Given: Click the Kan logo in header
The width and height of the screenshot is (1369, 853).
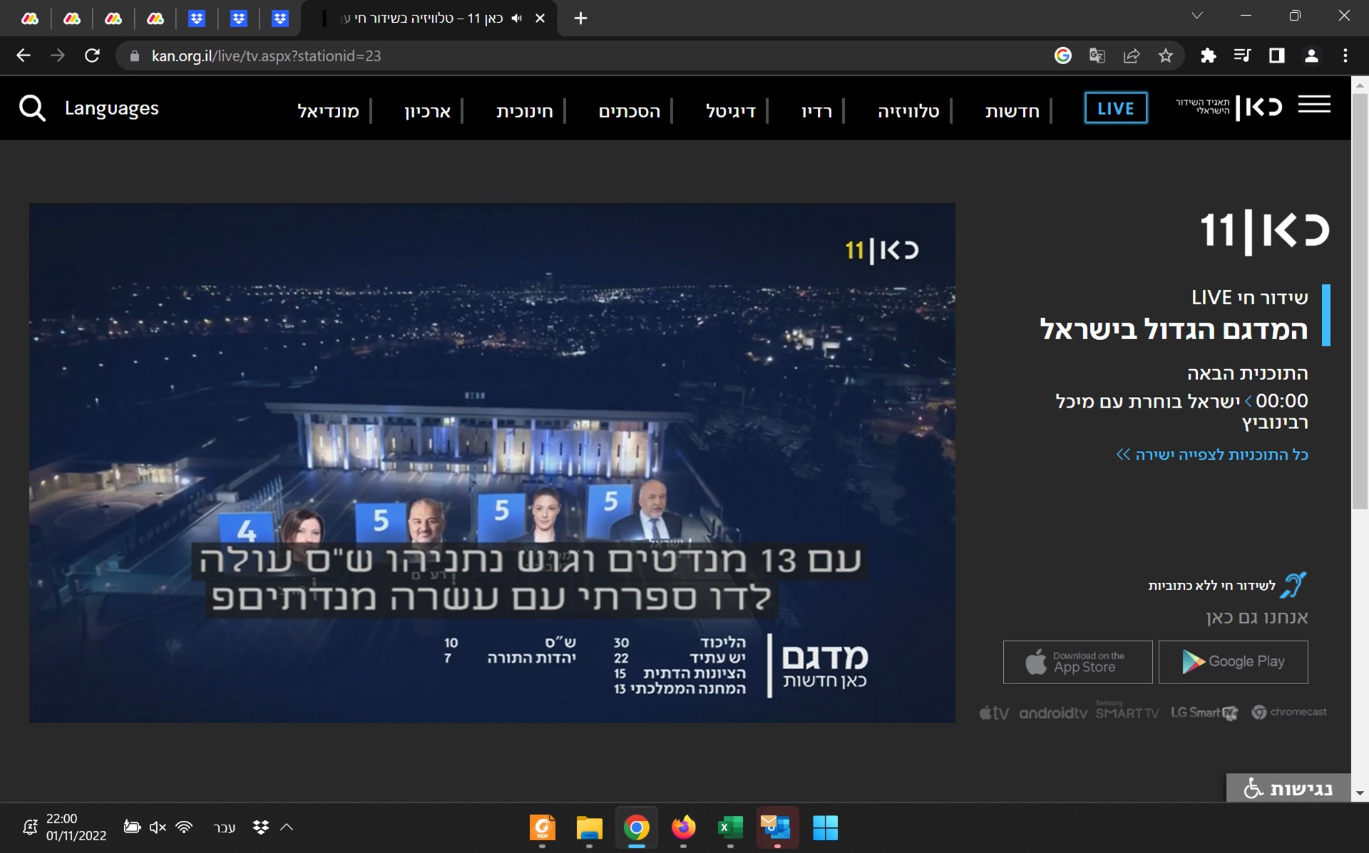Looking at the screenshot, I should tap(1229, 108).
